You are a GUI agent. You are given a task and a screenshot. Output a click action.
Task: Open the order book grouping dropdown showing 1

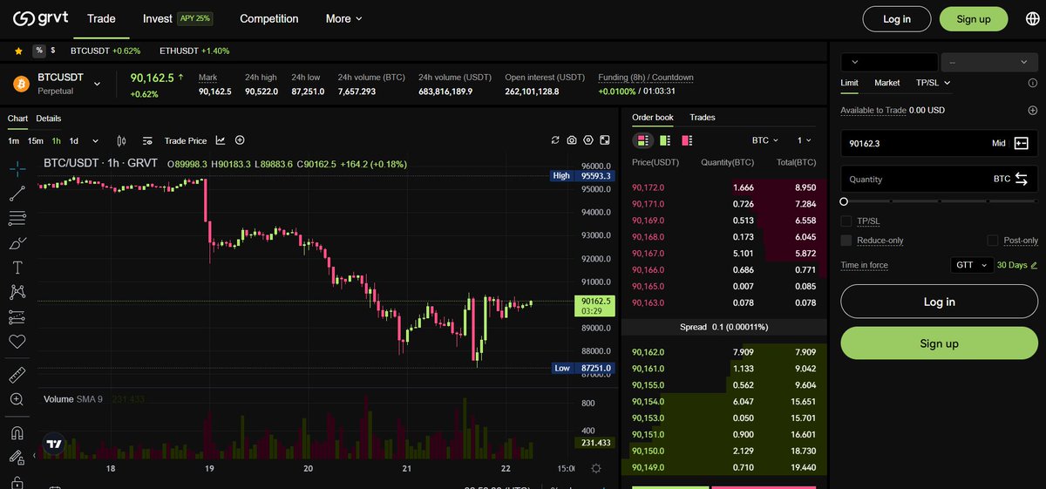click(804, 140)
